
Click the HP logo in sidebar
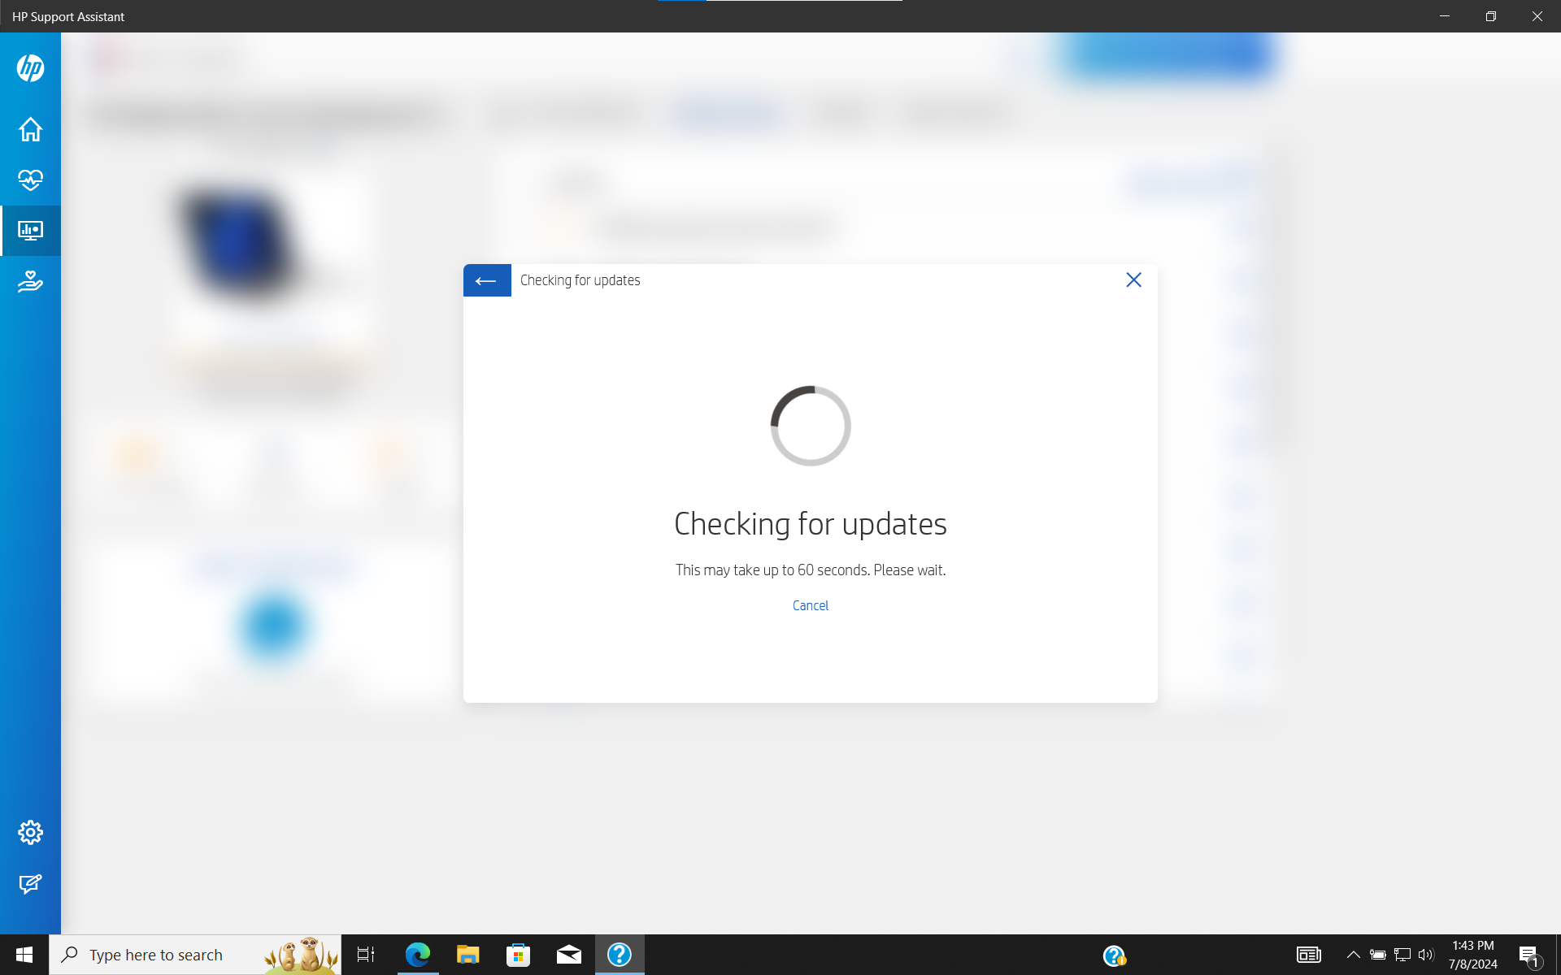pyautogui.click(x=30, y=67)
